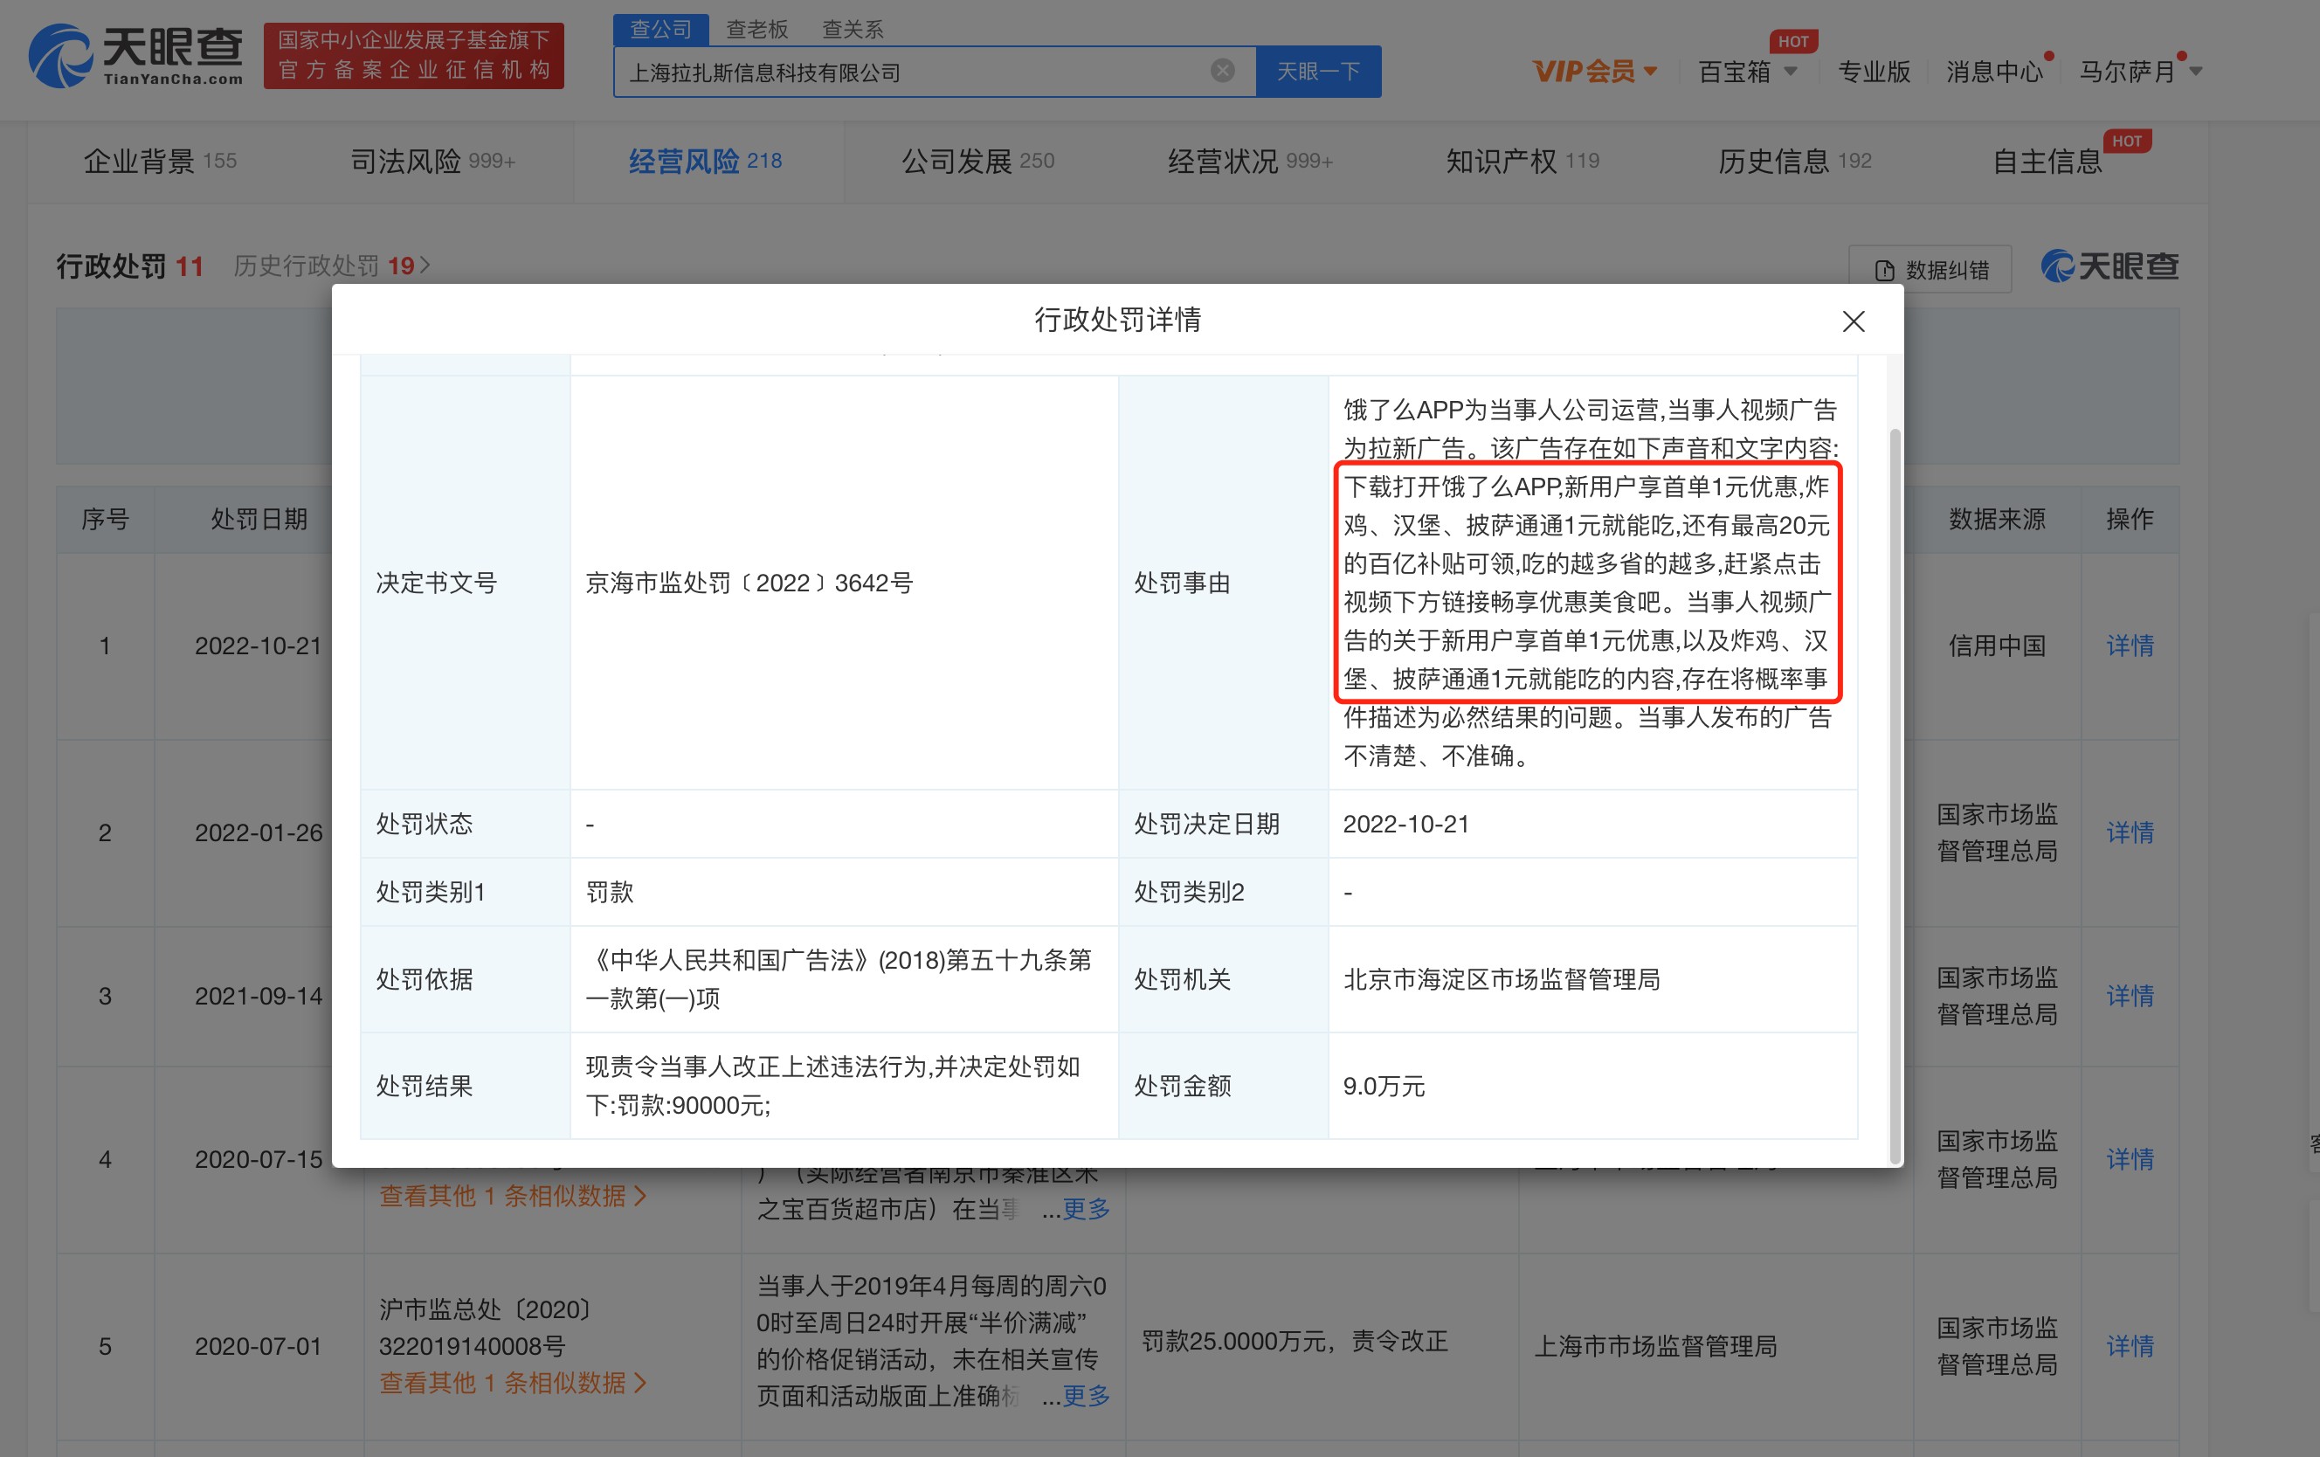Switch to 自主信息 tab
Image resolution: width=2320 pixels, height=1457 pixels.
click(2047, 161)
